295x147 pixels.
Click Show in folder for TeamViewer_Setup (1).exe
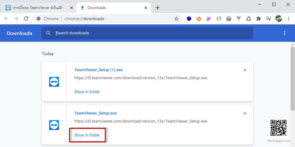click(x=87, y=92)
